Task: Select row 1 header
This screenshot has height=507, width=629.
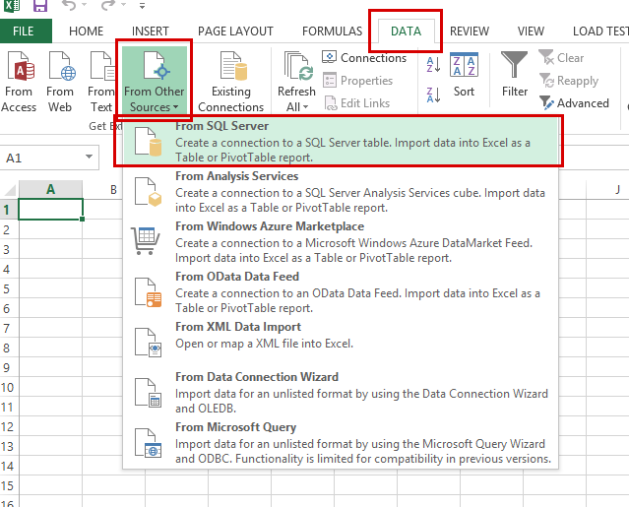Action: pyautogui.click(x=9, y=209)
